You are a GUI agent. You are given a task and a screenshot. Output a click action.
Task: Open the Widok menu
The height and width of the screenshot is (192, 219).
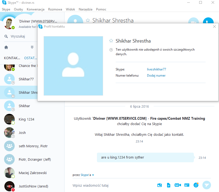70,9
